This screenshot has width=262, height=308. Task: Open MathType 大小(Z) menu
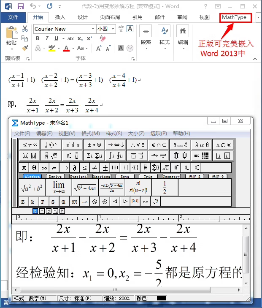(x=136, y=134)
